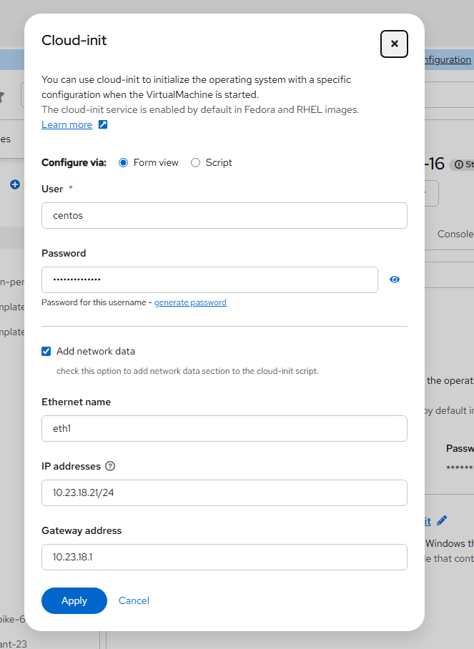Click the Gateway address input field
The width and height of the screenshot is (474, 649).
point(224,557)
